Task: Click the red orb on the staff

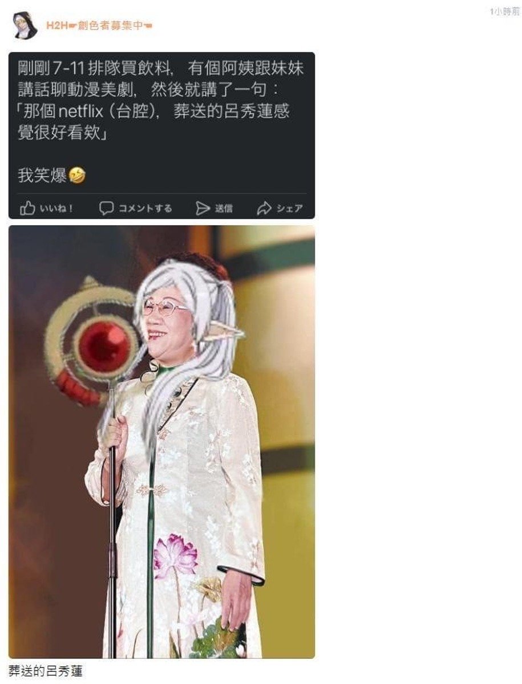Action: pos(103,346)
